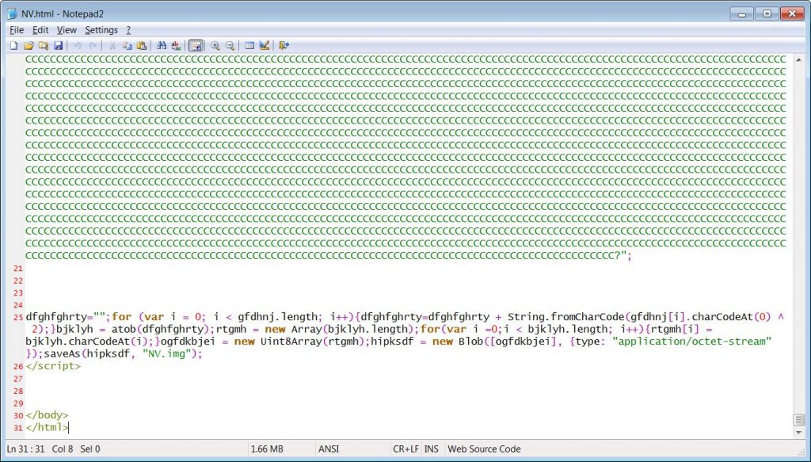
Task: Open the ? help menu
Action: (129, 30)
